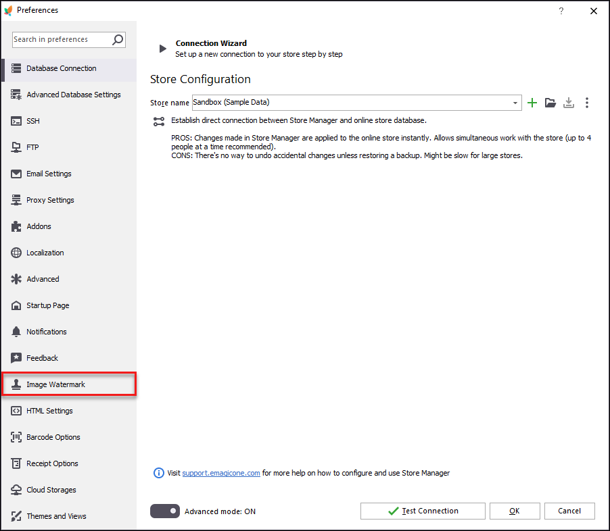Open the Startup Page label
The width and height of the screenshot is (610, 531).
click(48, 305)
